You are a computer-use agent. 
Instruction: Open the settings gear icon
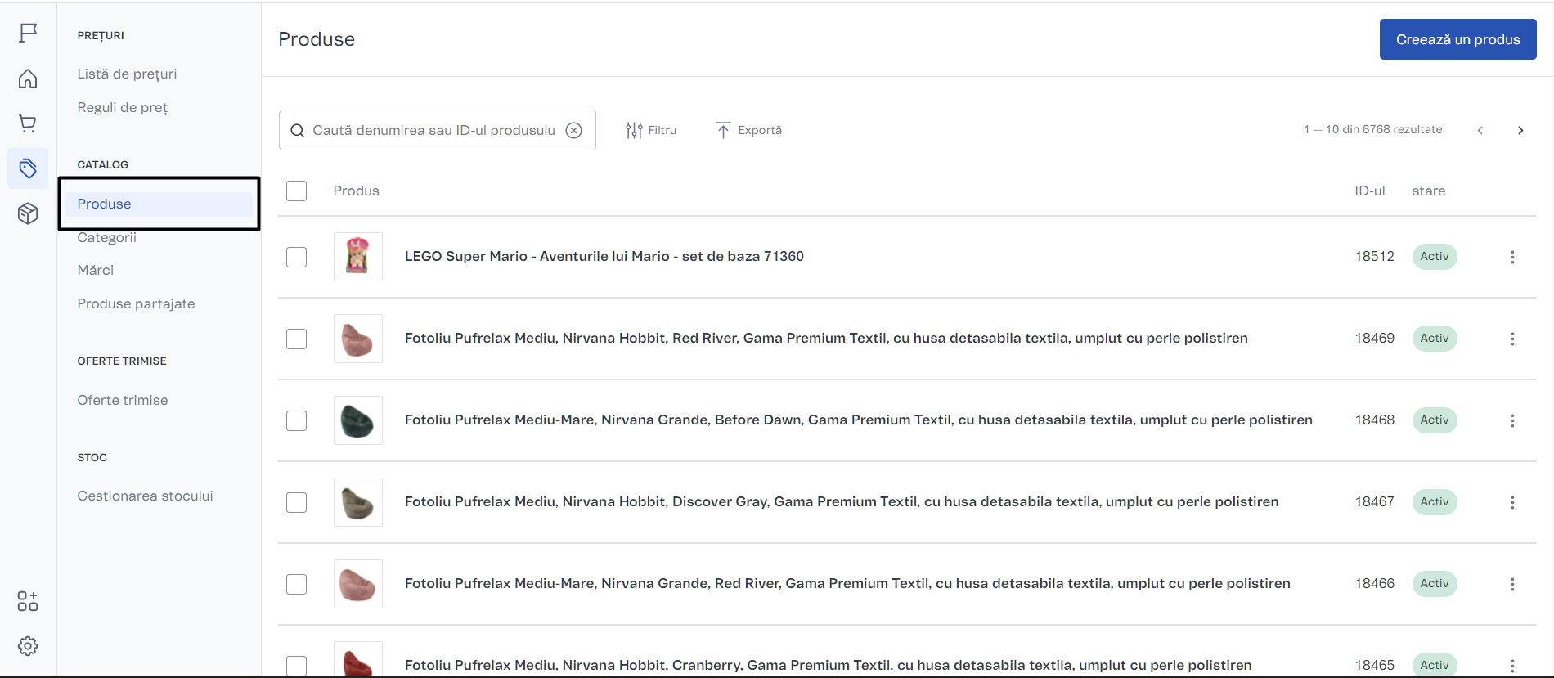pos(28,646)
